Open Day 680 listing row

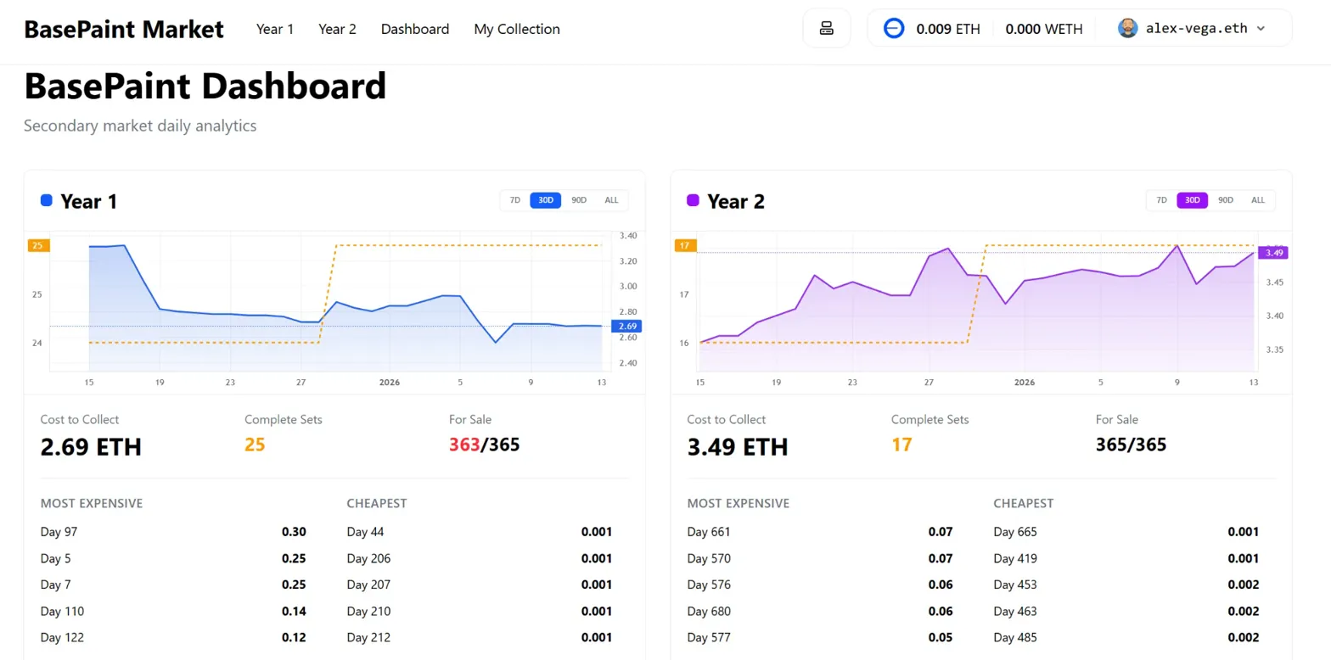coord(820,611)
